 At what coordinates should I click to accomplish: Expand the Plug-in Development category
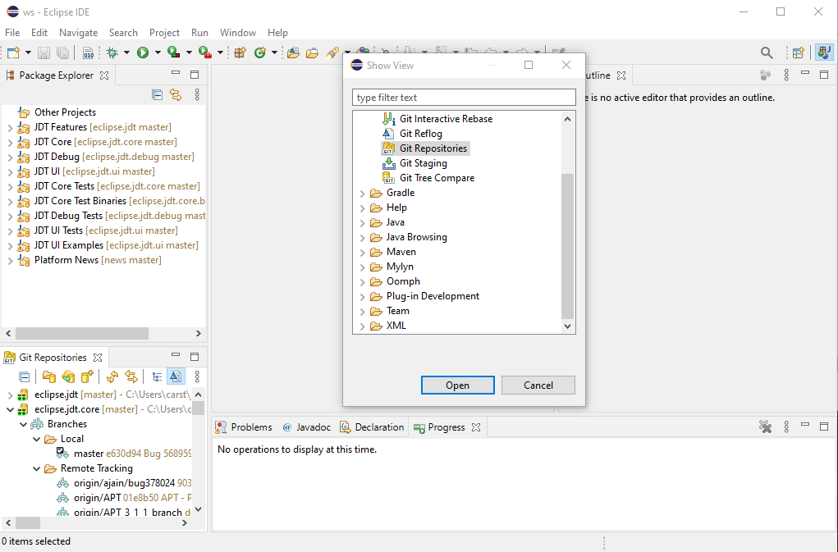tap(362, 297)
